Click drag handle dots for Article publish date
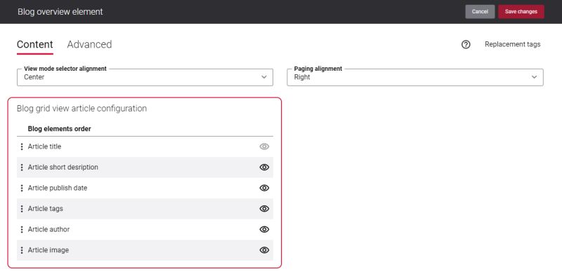Image resolution: width=562 pixels, height=274 pixels. 22,188
